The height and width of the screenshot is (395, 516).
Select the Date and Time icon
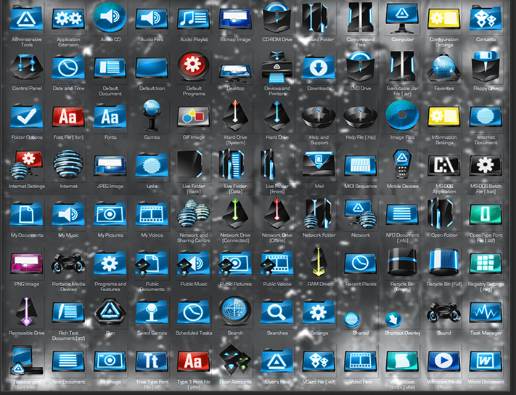tap(68, 68)
